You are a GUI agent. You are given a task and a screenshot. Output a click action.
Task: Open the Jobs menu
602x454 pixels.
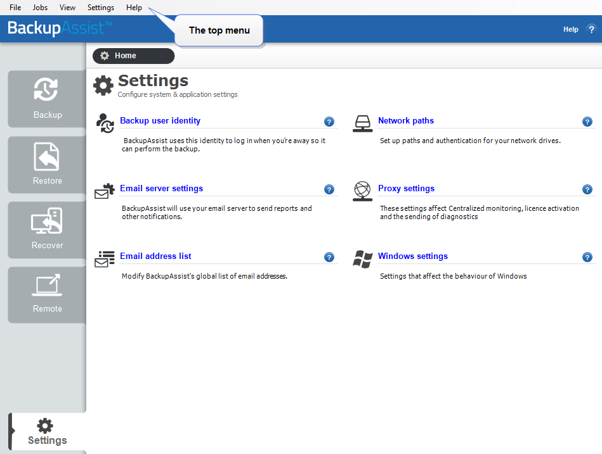point(41,7)
